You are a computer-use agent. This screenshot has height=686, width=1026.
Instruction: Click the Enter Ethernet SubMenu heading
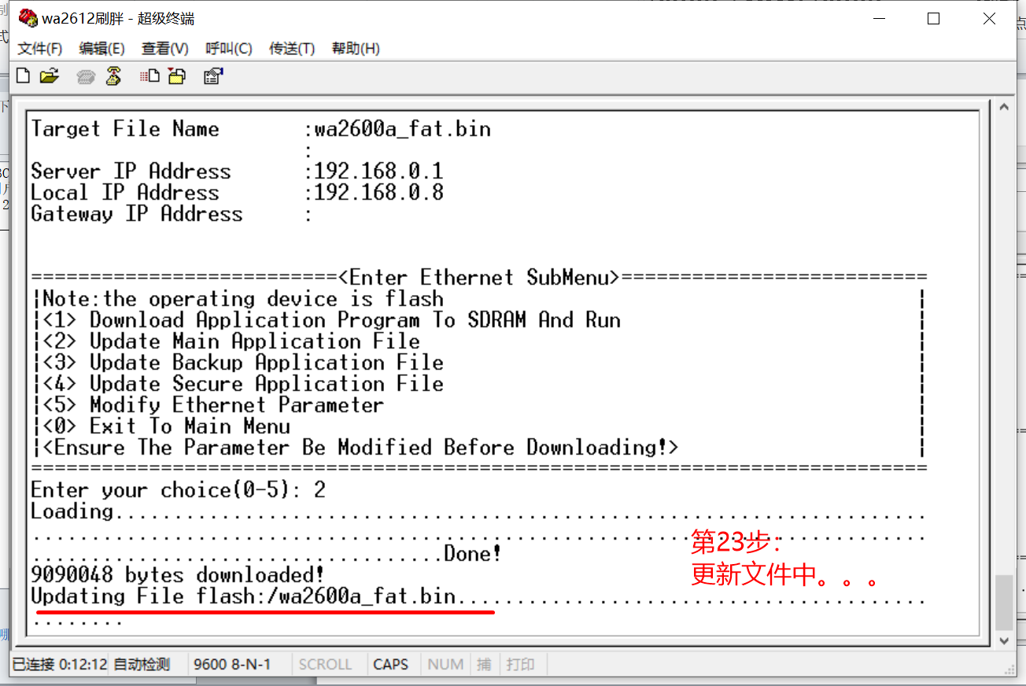479,278
